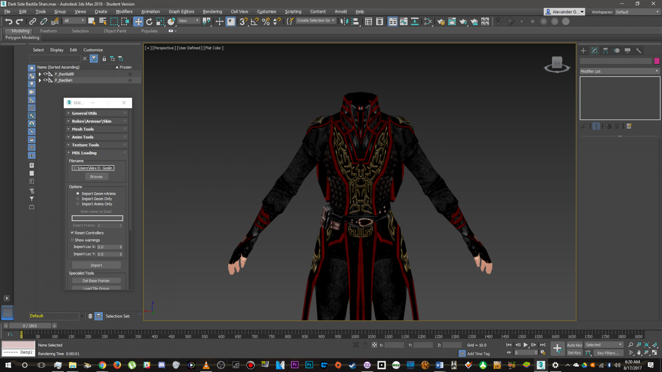This screenshot has width=662, height=372.
Task: Click the Browse button under Filename
Action: pos(96,176)
